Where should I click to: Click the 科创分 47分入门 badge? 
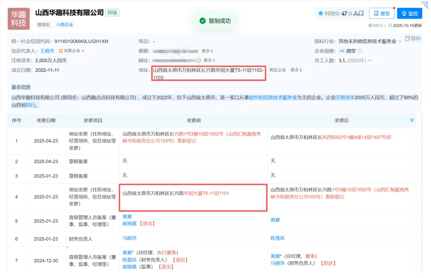341,13
